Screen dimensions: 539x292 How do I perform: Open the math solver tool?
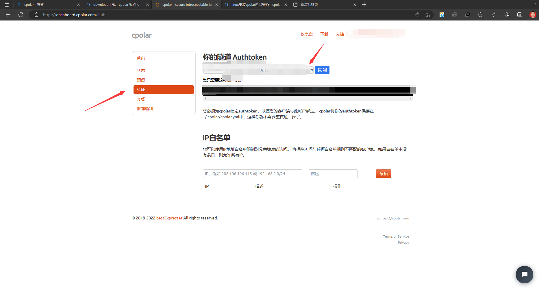click(519, 15)
